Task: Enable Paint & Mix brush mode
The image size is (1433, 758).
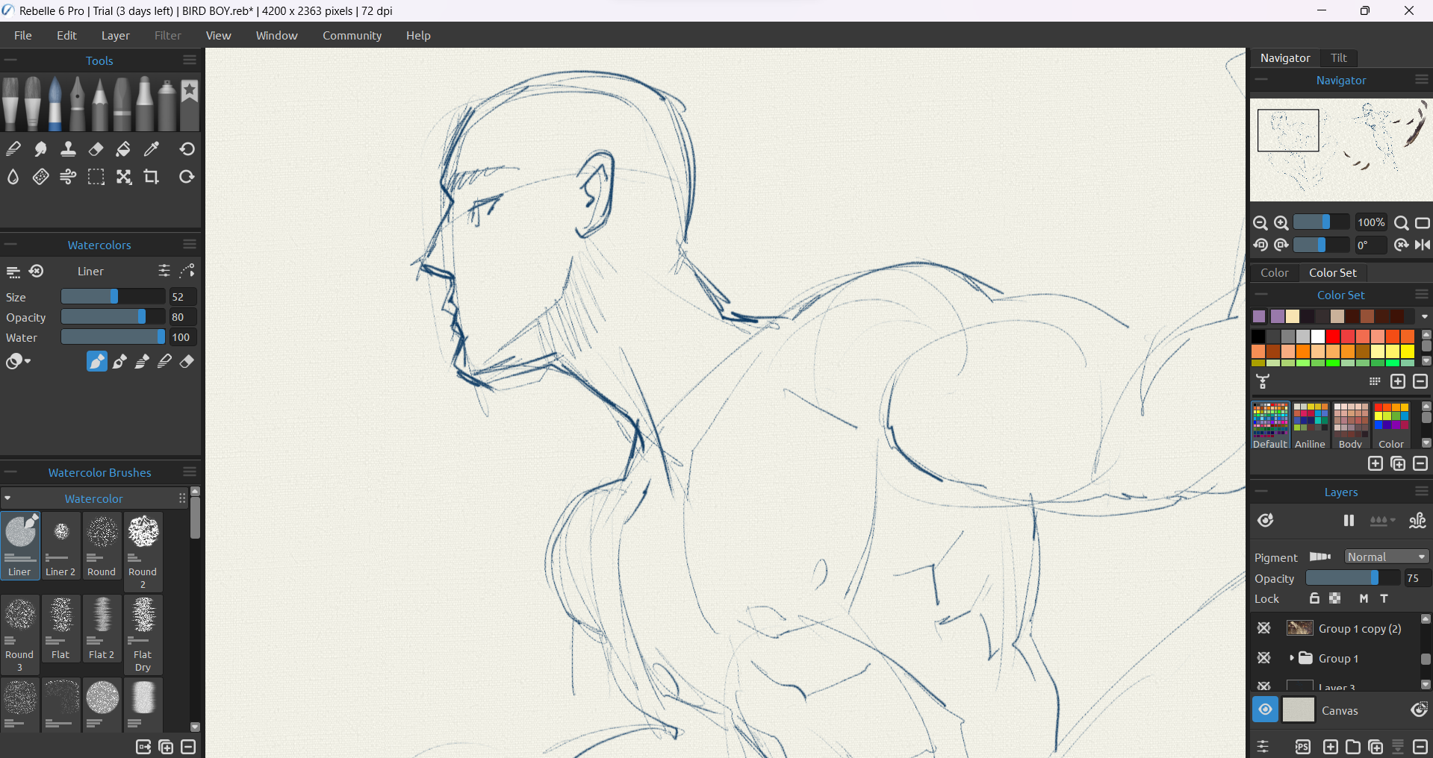Action: (x=119, y=362)
